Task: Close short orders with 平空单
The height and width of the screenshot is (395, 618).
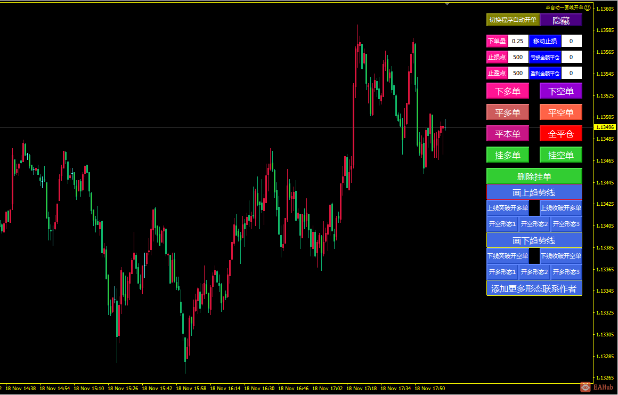Action: 561,112
